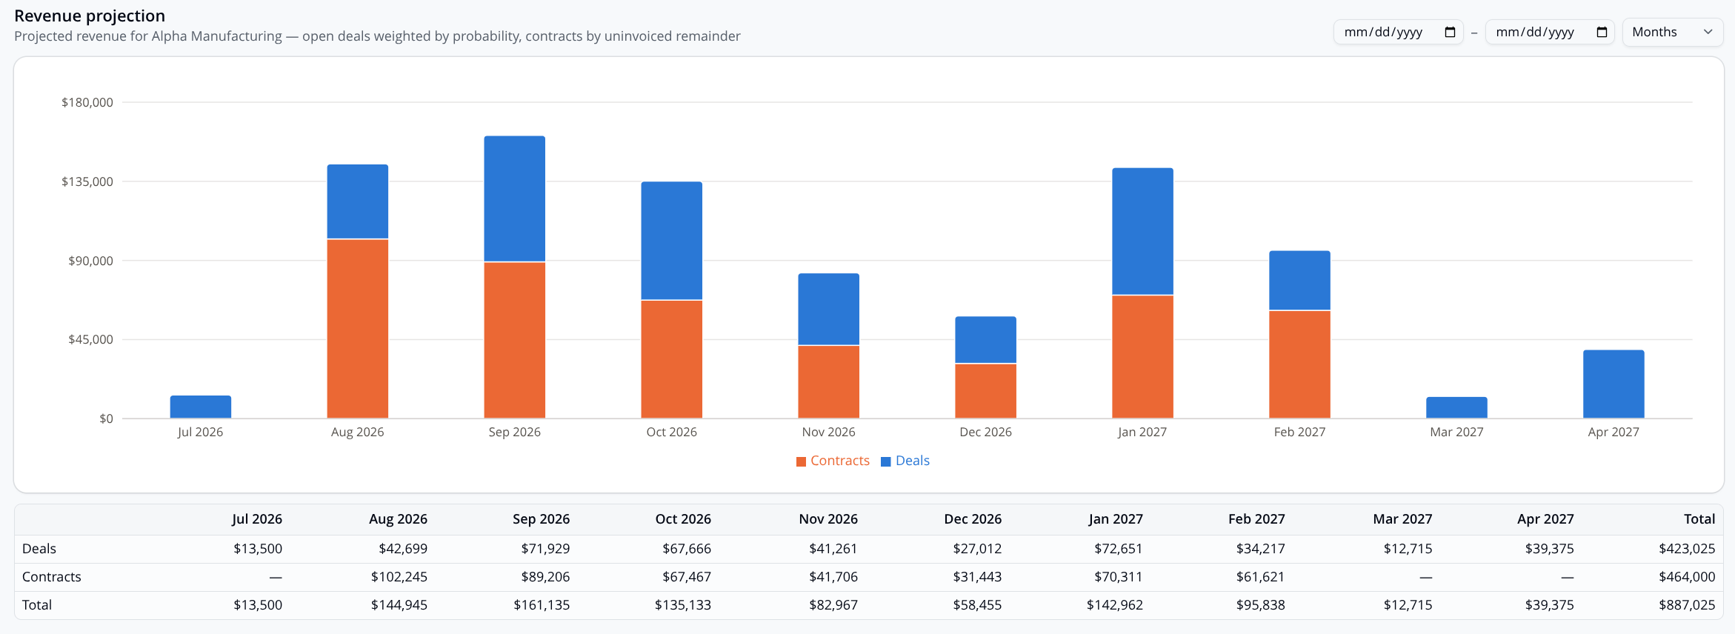Toggle the Deals series in the legend
1735x634 pixels.
pyautogui.click(x=905, y=461)
